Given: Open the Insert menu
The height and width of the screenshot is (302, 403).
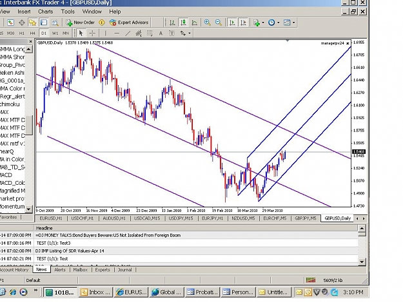Looking at the screenshot, I should pos(24,12).
